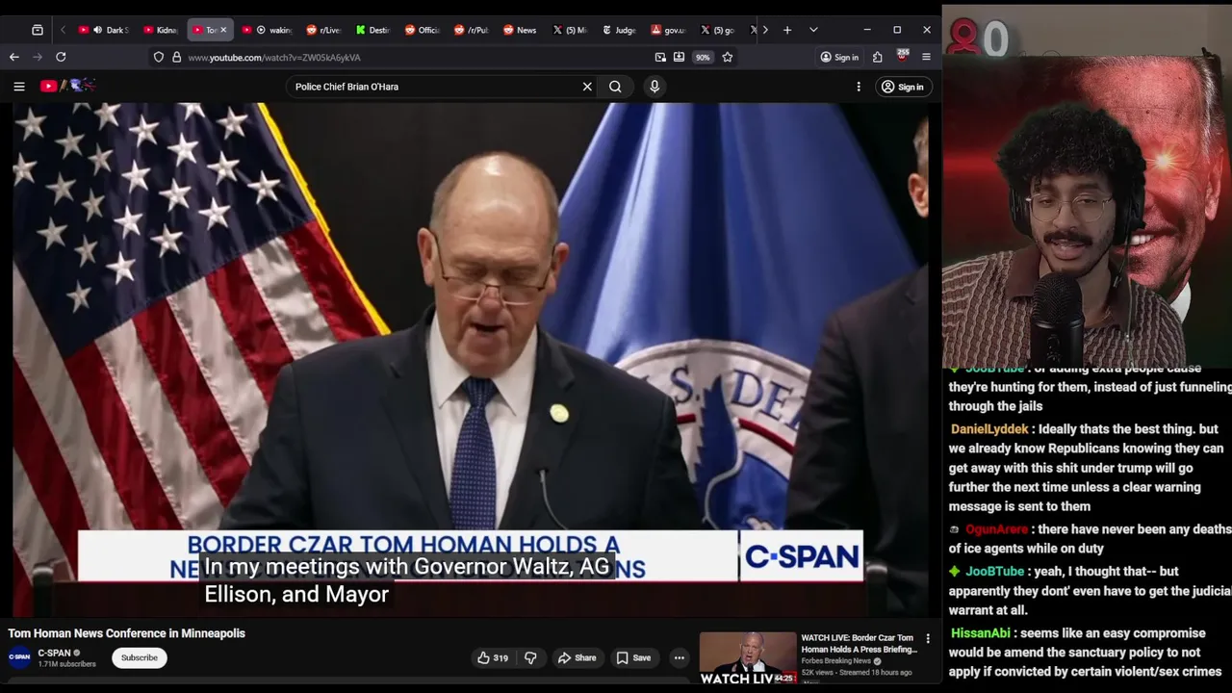Open a new browser tab
This screenshot has width=1232, height=693.
787,30
